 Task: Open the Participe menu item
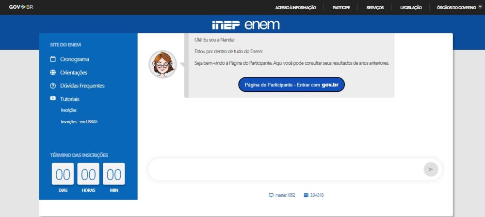click(341, 7)
